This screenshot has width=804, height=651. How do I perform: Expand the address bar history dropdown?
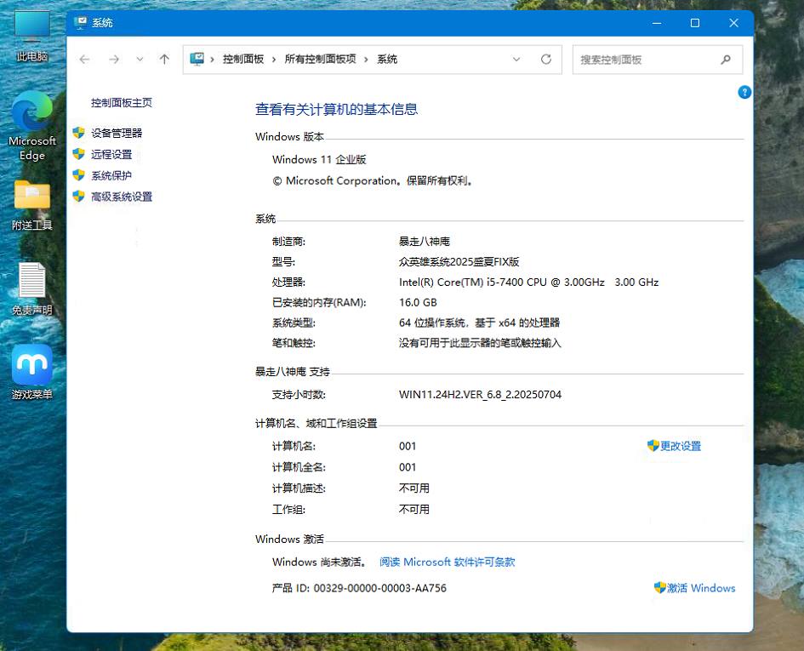[x=516, y=60]
